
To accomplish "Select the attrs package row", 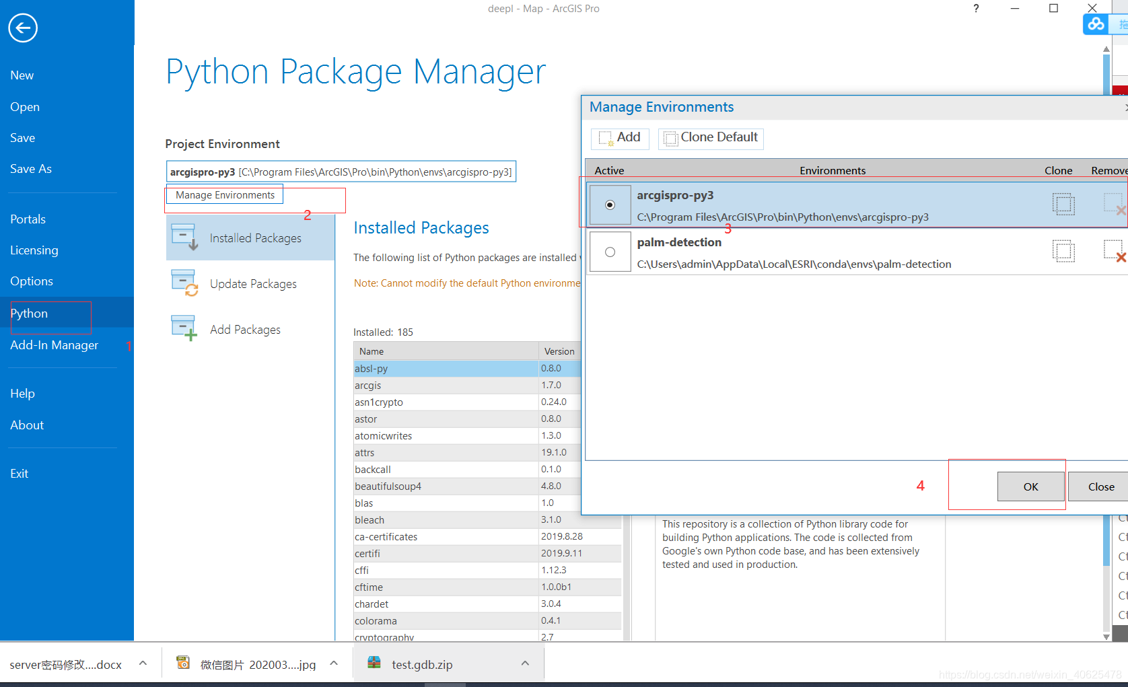I will (467, 453).
